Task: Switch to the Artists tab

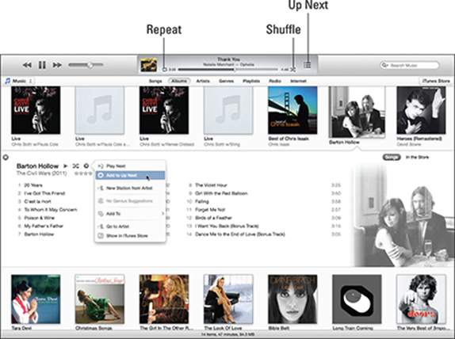Action: click(x=203, y=82)
